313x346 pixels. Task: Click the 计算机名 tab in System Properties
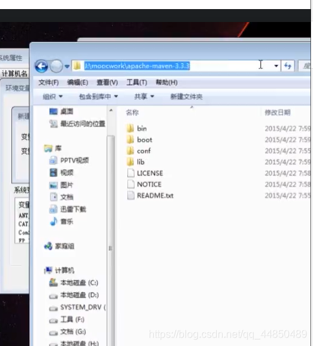[x=14, y=74]
